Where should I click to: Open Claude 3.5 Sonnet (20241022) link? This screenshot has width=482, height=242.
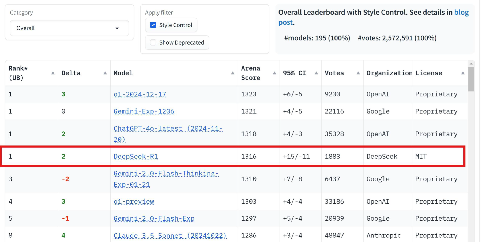170,236
